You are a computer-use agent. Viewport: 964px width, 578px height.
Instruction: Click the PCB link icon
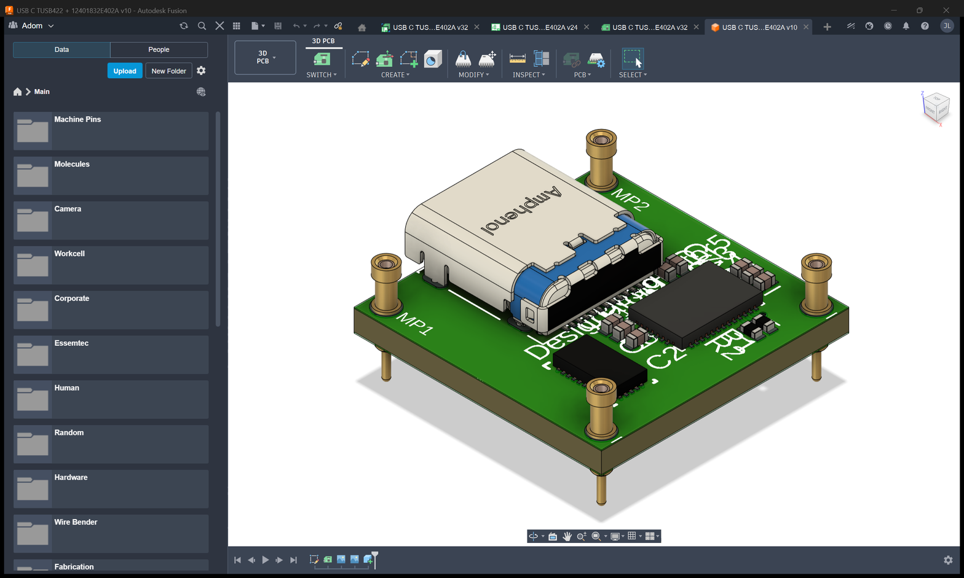point(572,60)
